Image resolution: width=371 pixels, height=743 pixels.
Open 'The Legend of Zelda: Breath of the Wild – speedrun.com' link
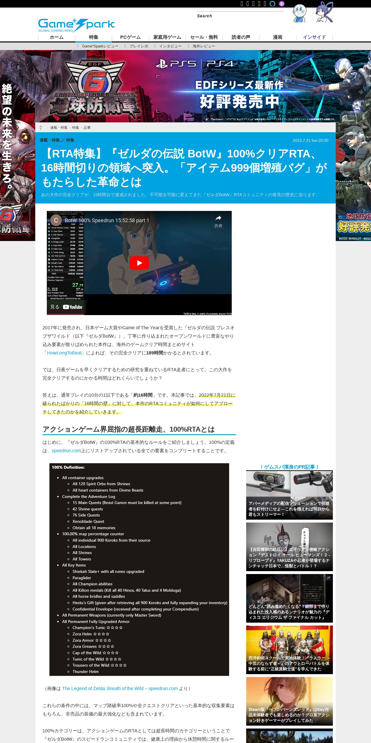(120, 688)
